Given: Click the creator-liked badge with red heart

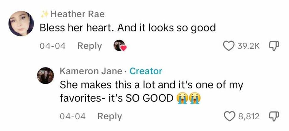Looking at the screenshot, I should click(120, 45).
